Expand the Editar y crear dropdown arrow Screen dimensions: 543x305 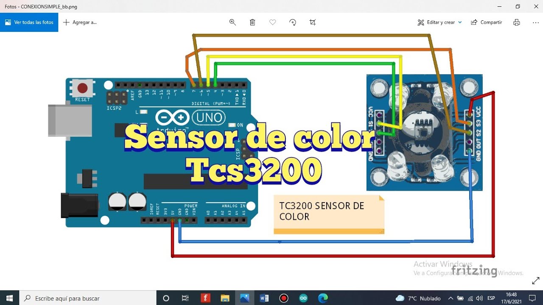point(460,22)
